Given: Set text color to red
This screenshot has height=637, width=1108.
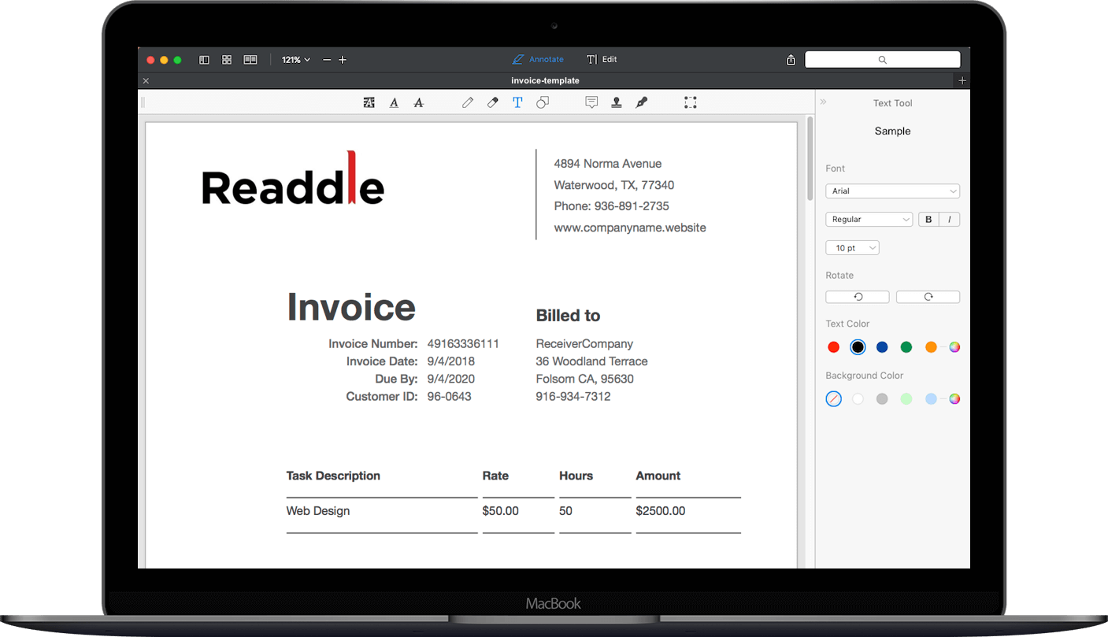Looking at the screenshot, I should pyautogui.click(x=834, y=347).
